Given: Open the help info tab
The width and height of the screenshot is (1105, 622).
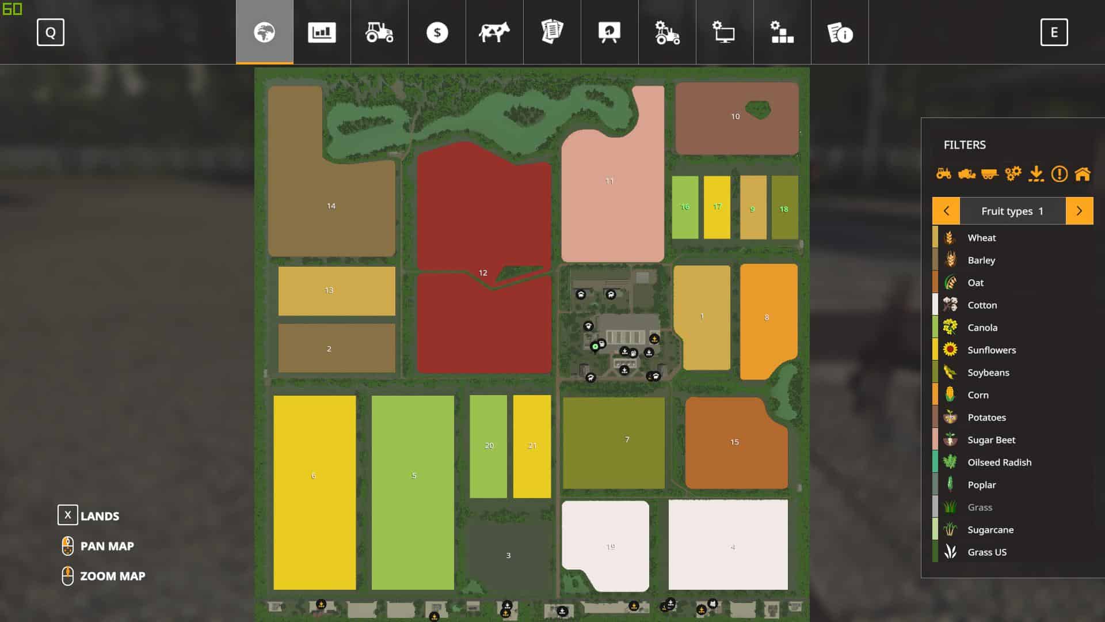Looking at the screenshot, I should click(840, 32).
